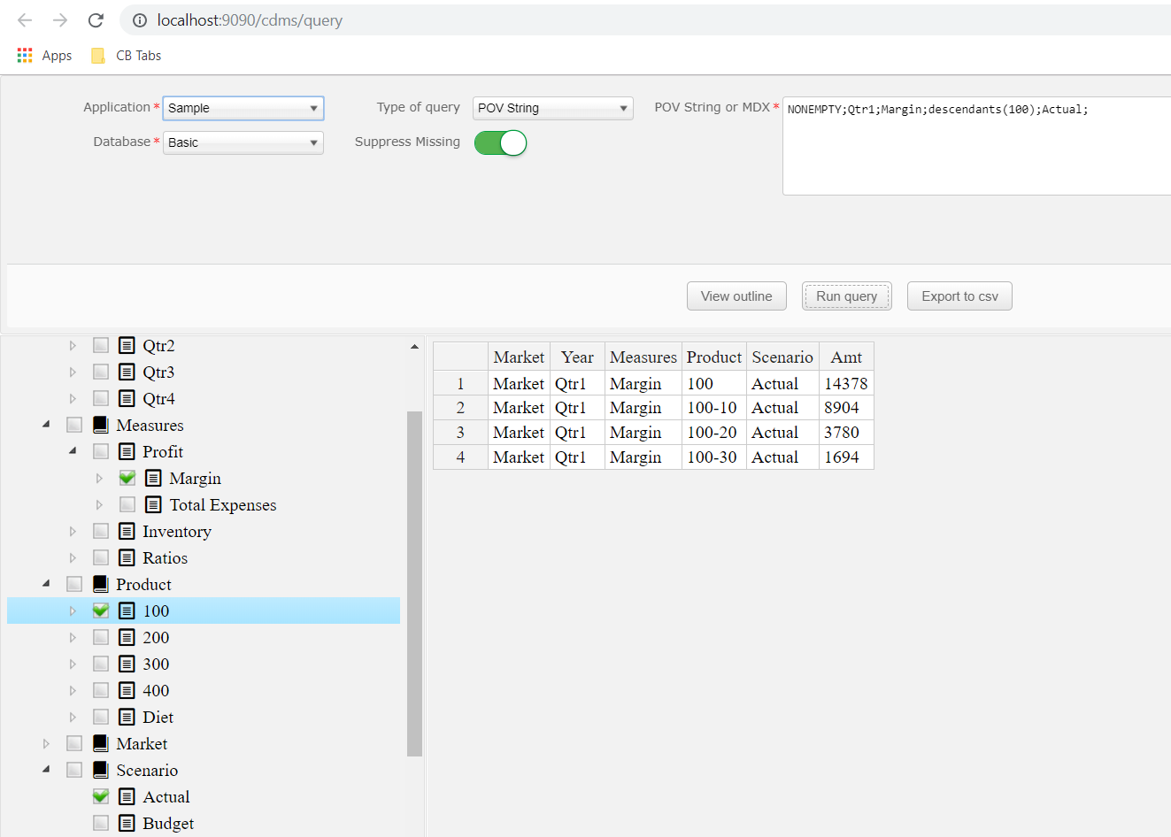Click the Export to csv button
The height and width of the screenshot is (837, 1171).
pyautogui.click(x=959, y=296)
